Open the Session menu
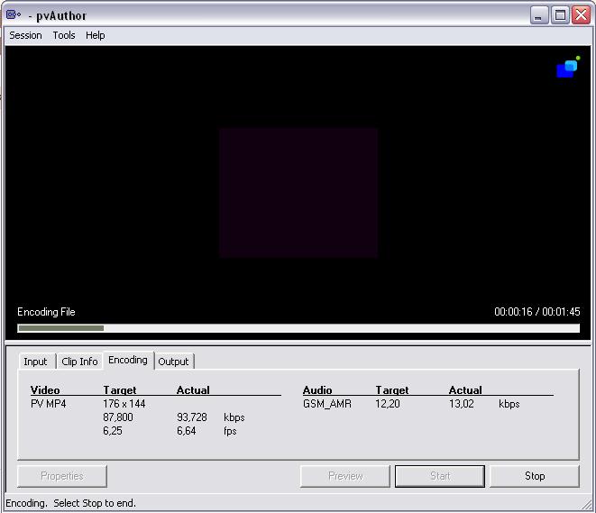Screen dimensions: 596x513 (25, 35)
